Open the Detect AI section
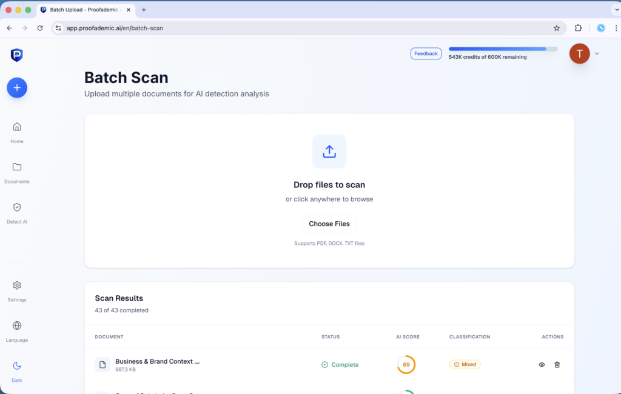 16,213
